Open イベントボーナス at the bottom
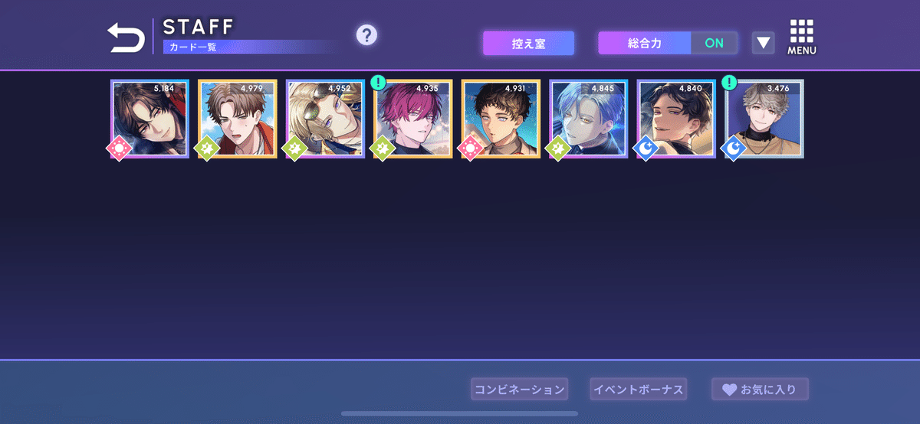This screenshot has height=424, width=920. 638,390
